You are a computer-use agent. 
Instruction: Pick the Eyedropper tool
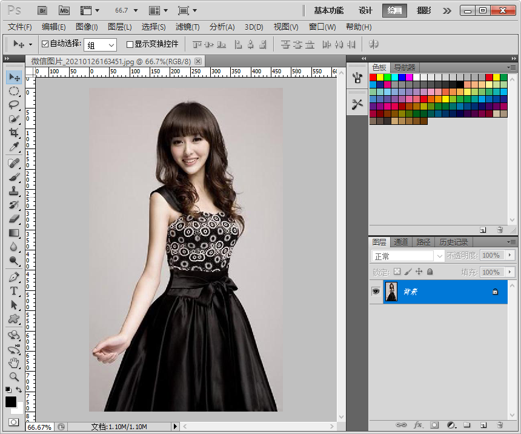[13, 147]
